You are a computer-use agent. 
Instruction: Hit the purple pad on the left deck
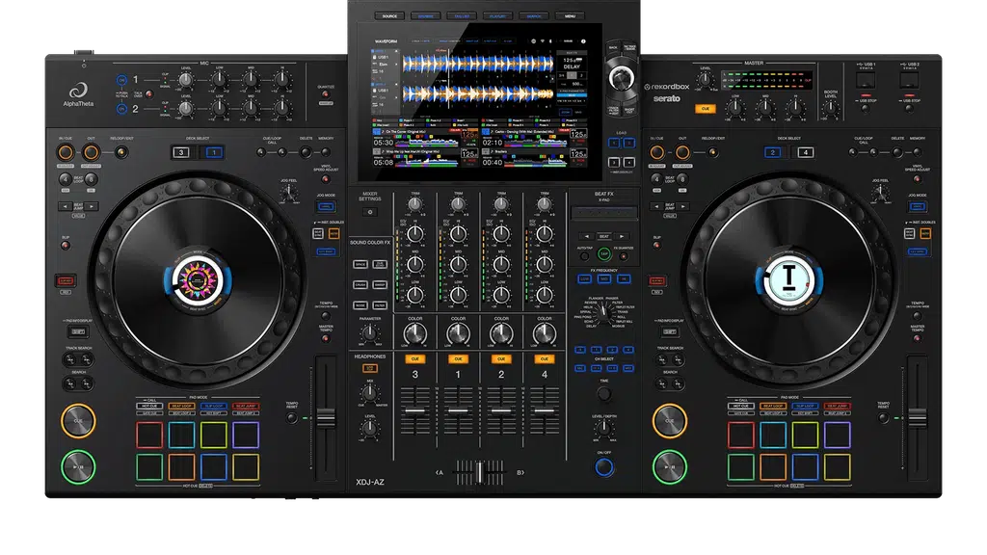pyautogui.click(x=246, y=435)
